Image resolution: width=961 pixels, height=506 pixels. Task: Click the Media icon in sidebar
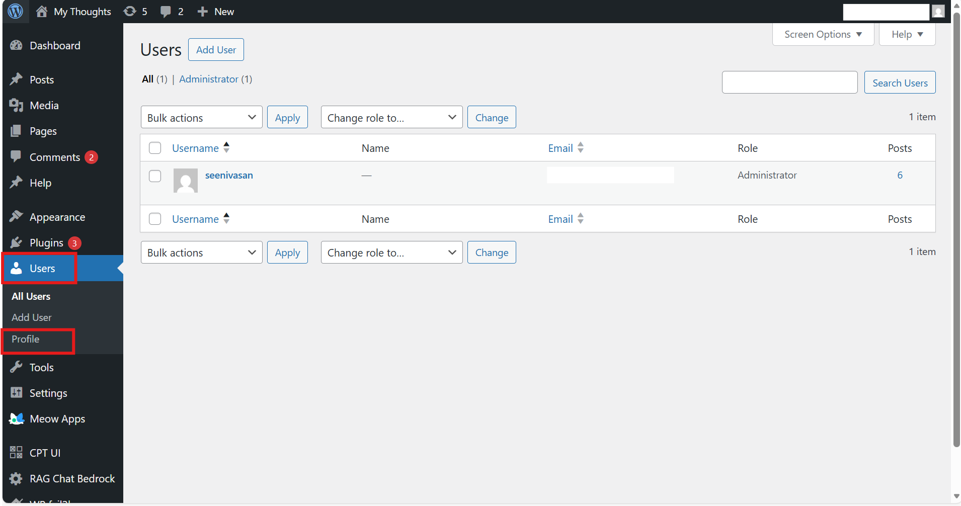[x=16, y=105]
